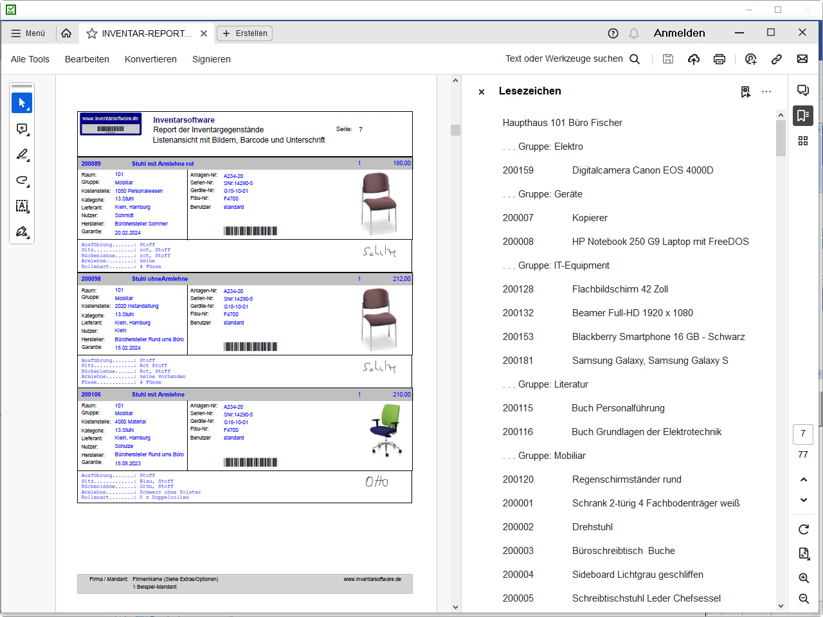This screenshot has width=823, height=617.
Task: Save the document using the save icon
Action: pos(667,58)
